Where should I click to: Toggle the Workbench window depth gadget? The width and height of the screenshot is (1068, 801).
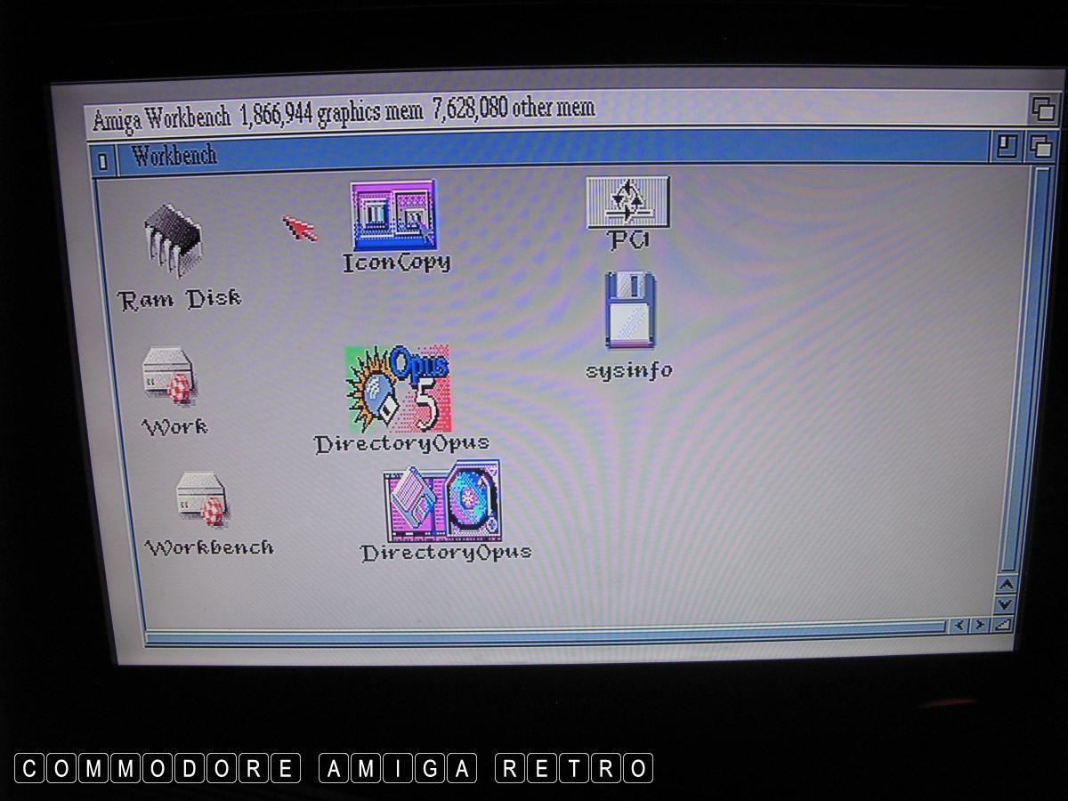click(1039, 146)
